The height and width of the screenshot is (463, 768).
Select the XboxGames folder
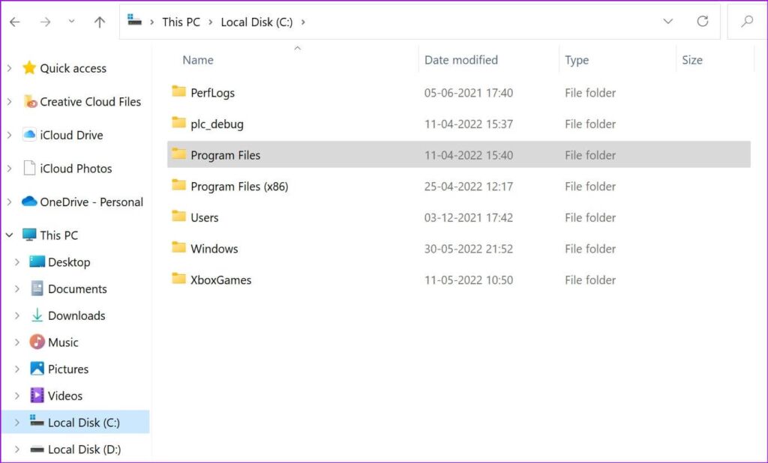point(220,280)
